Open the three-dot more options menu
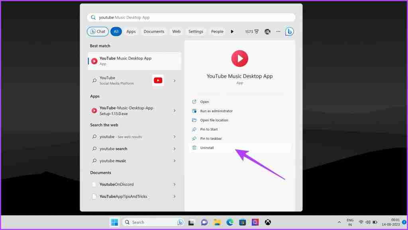 (x=278, y=31)
